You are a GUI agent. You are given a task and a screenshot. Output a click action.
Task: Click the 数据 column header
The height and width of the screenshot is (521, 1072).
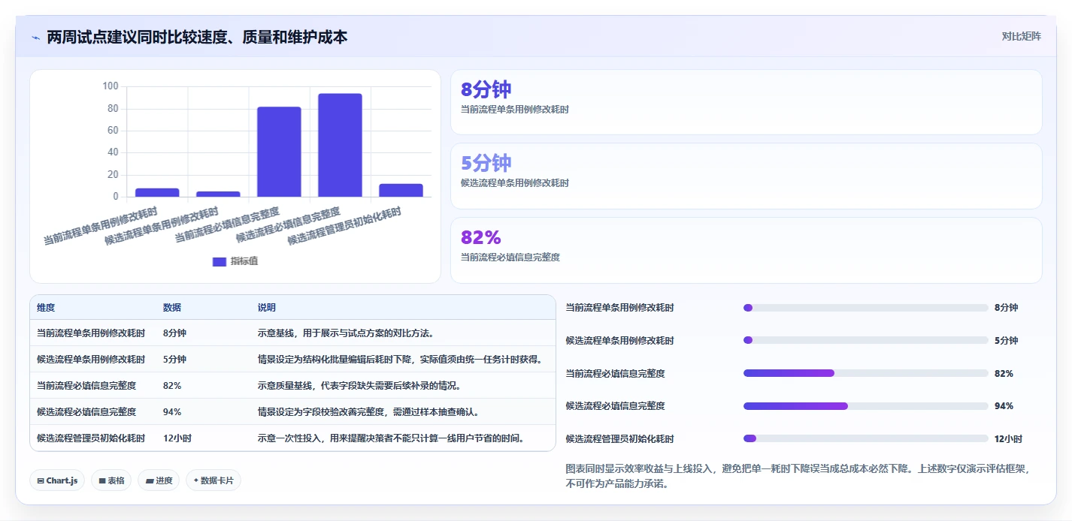click(171, 308)
